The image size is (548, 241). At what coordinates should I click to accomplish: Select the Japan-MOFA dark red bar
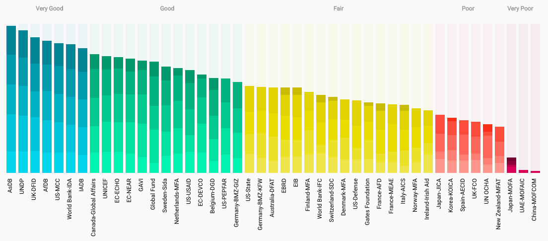[x=512, y=165]
